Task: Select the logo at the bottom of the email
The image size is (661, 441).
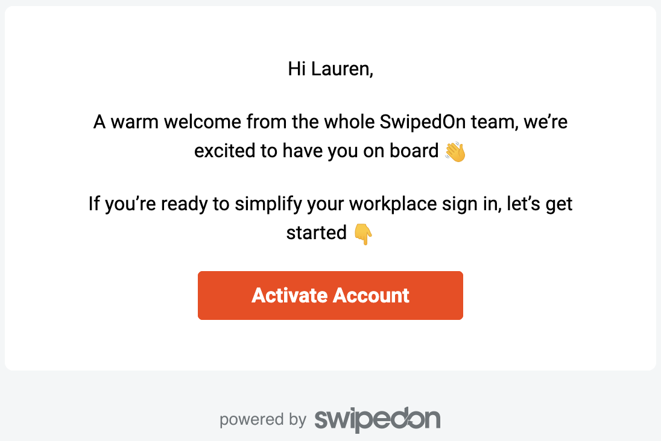Action: (377, 418)
